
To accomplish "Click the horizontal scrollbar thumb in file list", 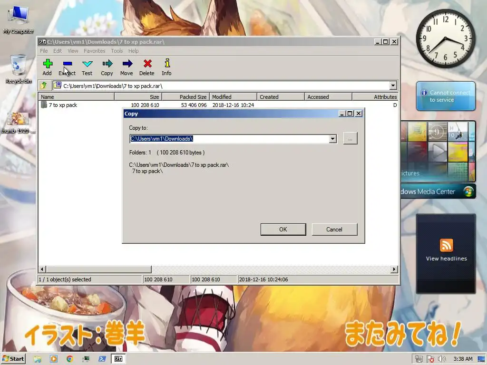I will pyautogui.click(x=99, y=269).
